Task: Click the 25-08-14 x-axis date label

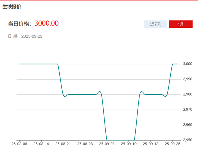Action: click(41, 144)
